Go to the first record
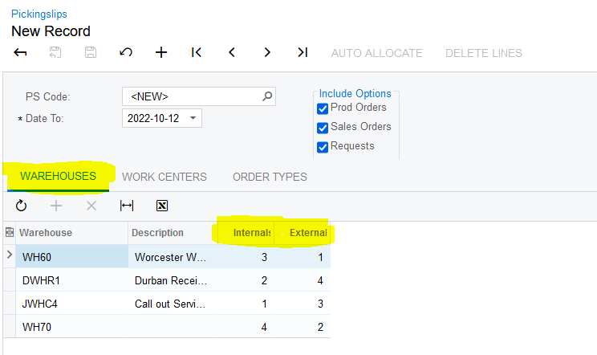597x355 pixels. 197,53
